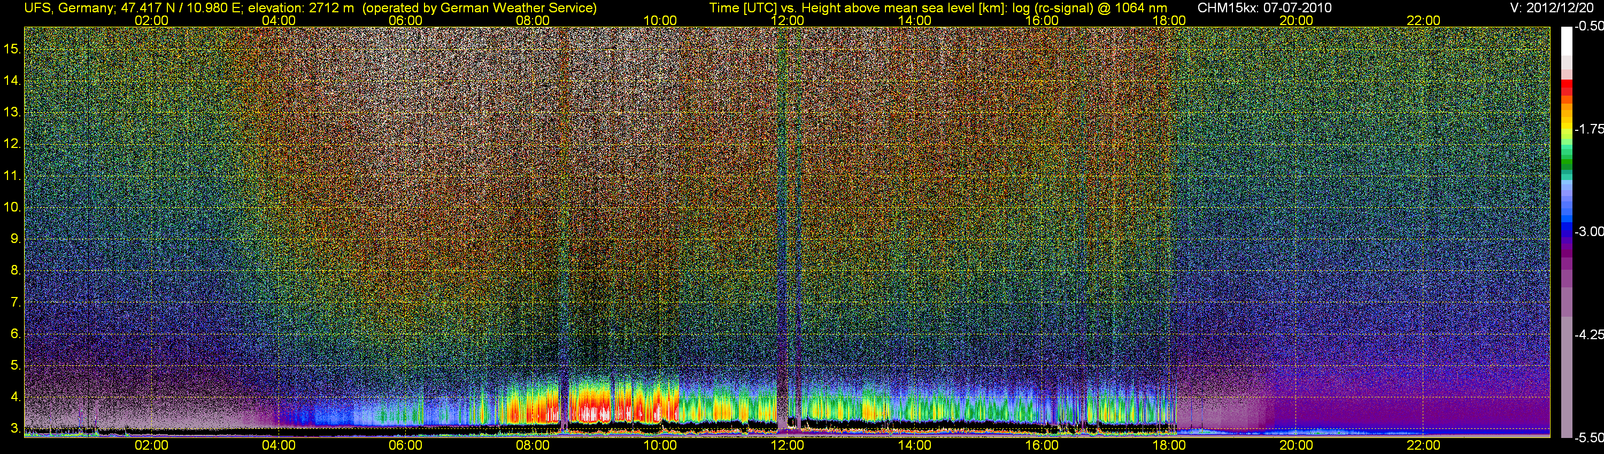The image size is (1604, 454).
Task: Click the station title 'UFS, Germany'
Action: [68, 8]
